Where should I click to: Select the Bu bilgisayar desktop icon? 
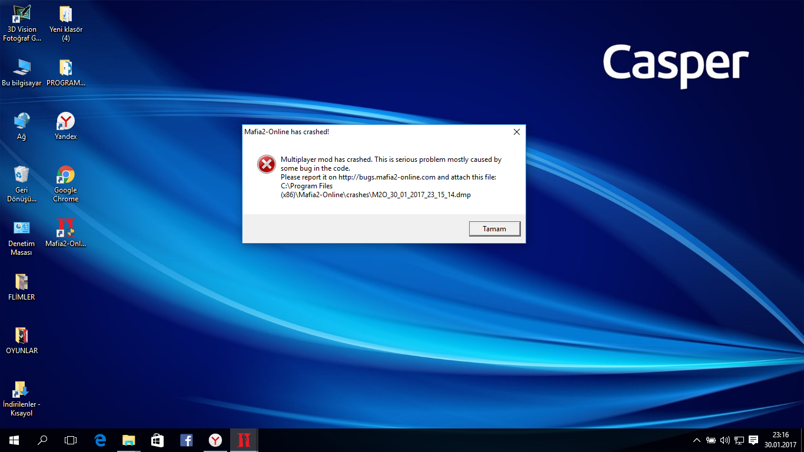(x=22, y=73)
